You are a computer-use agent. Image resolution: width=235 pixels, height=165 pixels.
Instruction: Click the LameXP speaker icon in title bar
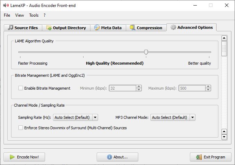coord(6,6)
